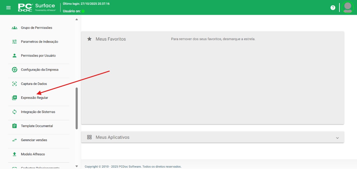
Task: Open the hamburger navigation menu
Action: tap(8, 8)
